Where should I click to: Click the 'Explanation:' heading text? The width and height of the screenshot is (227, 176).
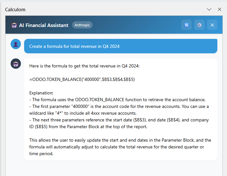41,93
